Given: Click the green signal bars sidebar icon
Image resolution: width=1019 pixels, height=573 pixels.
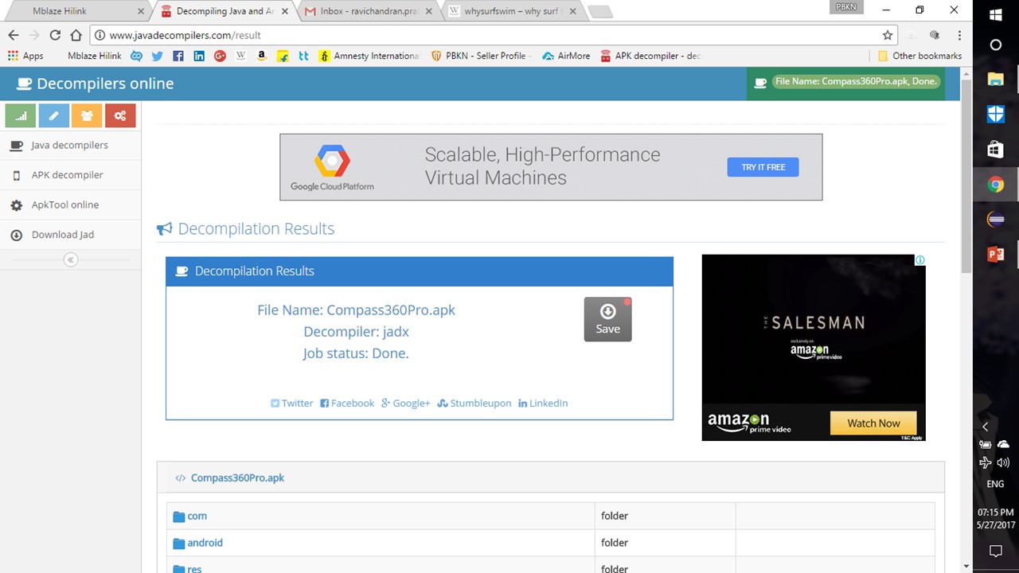Looking at the screenshot, I should tap(21, 115).
